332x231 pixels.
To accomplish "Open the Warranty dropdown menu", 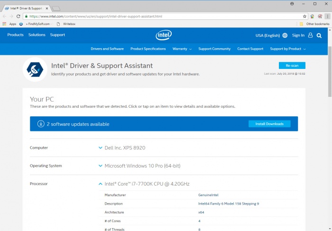I will pyautogui.click(x=182, y=49).
